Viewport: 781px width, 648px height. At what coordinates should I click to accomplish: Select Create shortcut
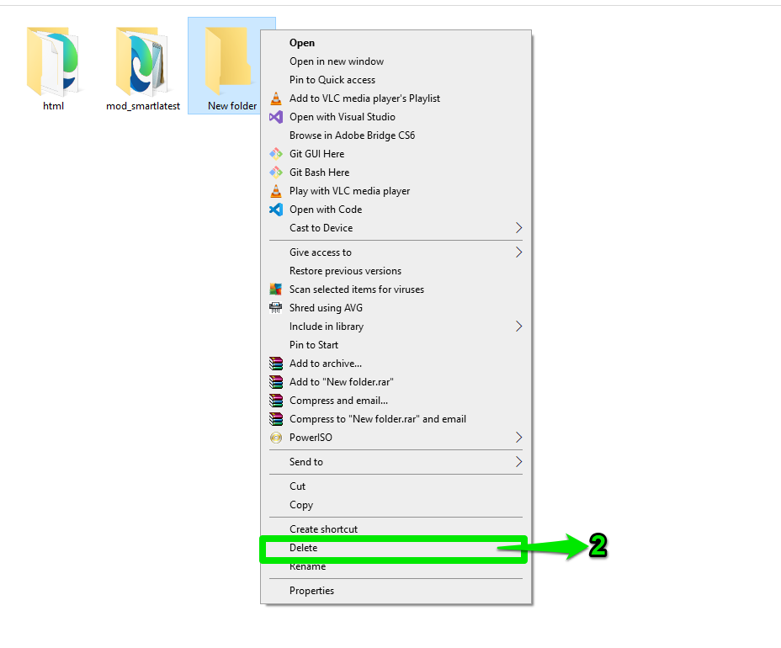(x=396, y=529)
